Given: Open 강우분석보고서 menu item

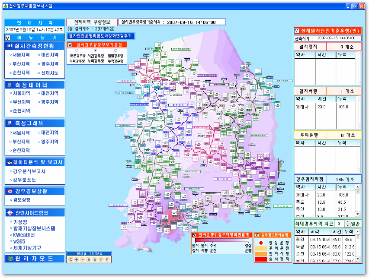Looking at the screenshot, I should click(29, 171).
